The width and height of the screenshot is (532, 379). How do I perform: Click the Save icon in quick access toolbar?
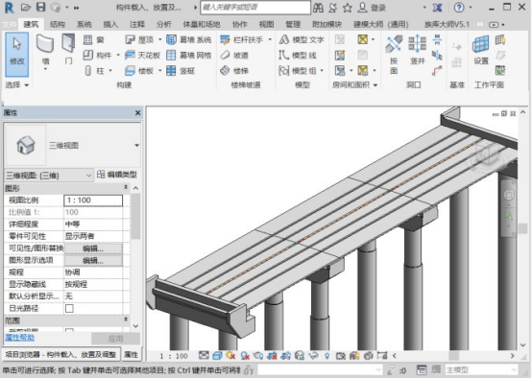tap(40, 7)
